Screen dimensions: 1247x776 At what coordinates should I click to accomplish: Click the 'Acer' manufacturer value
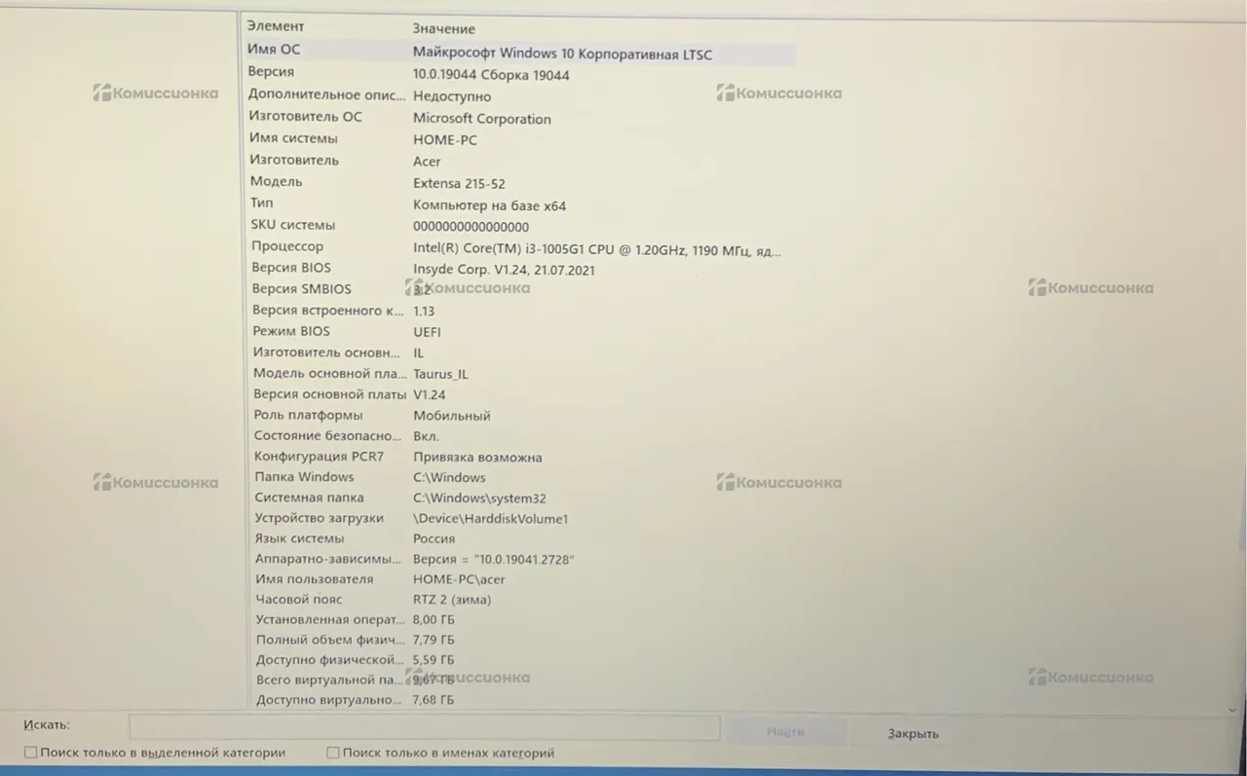click(x=427, y=162)
